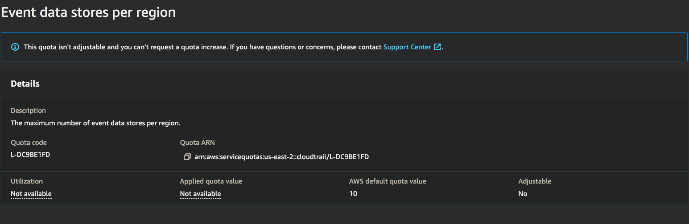
Task: Click the Quota ARN text string
Action: 281,157
